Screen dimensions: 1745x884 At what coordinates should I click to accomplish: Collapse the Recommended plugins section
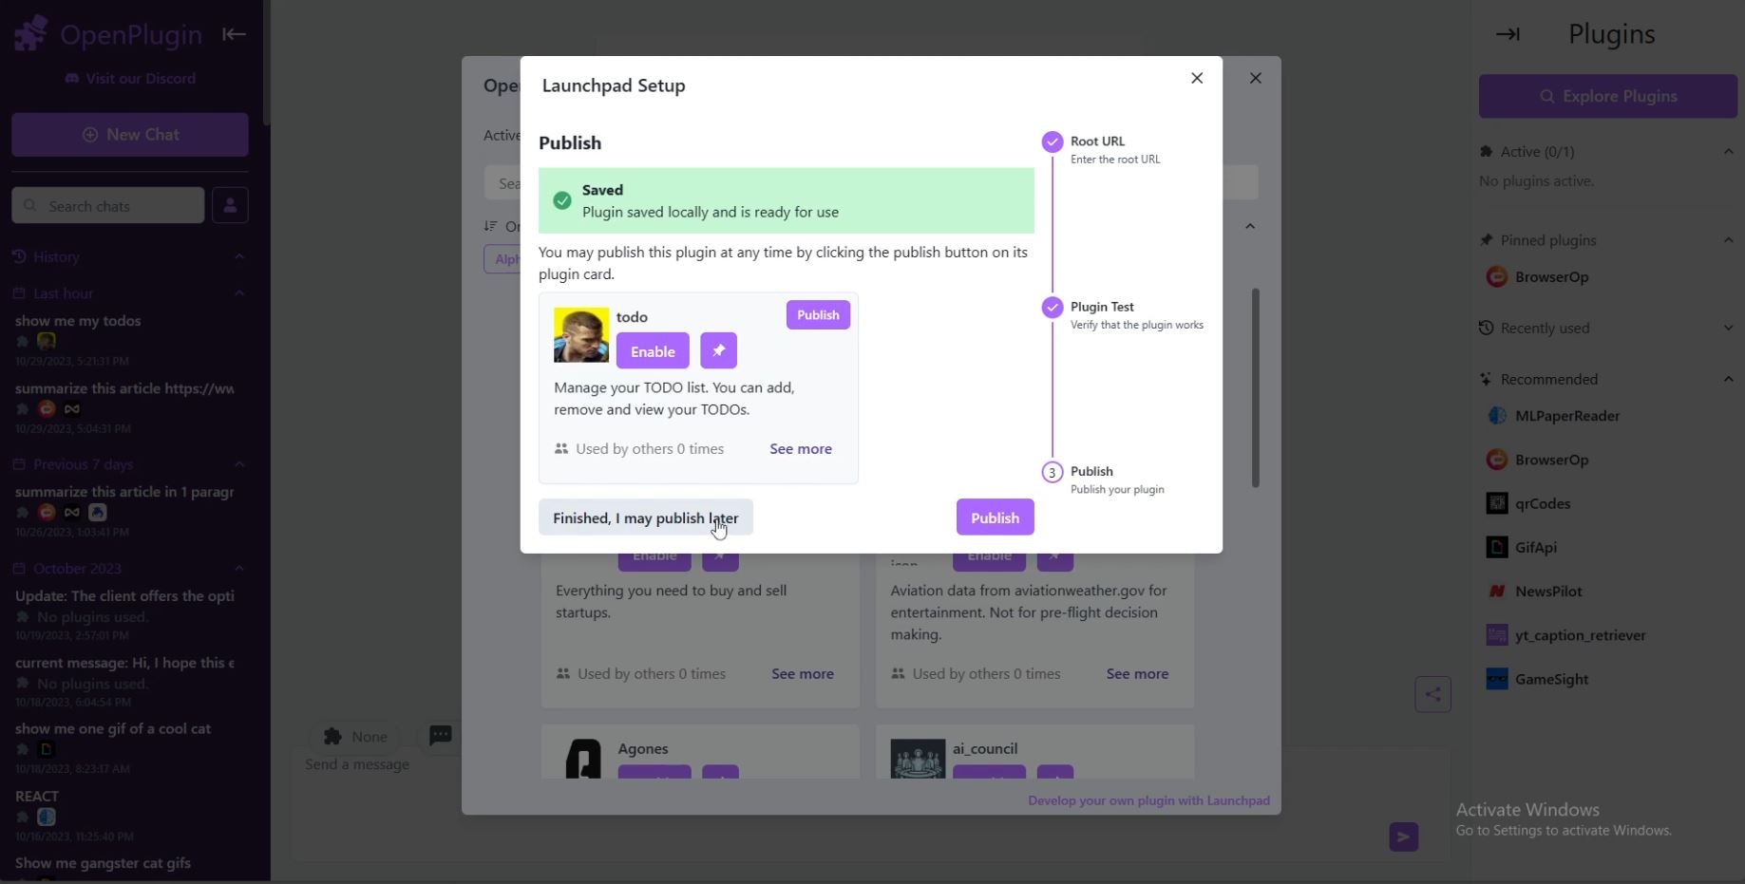pyautogui.click(x=1728, y=379)
